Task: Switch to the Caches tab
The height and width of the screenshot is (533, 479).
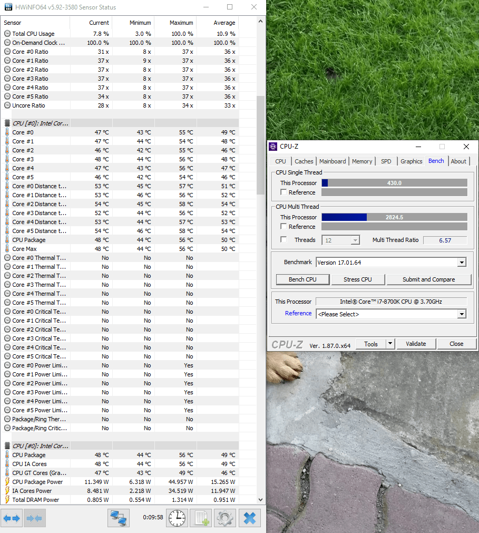Action: pos(304,161)
